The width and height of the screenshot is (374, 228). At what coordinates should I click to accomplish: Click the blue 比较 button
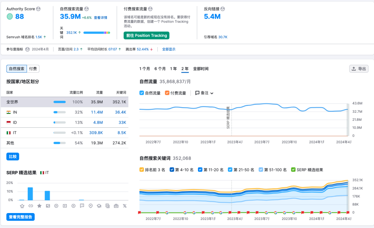click(x=13, y=156)
